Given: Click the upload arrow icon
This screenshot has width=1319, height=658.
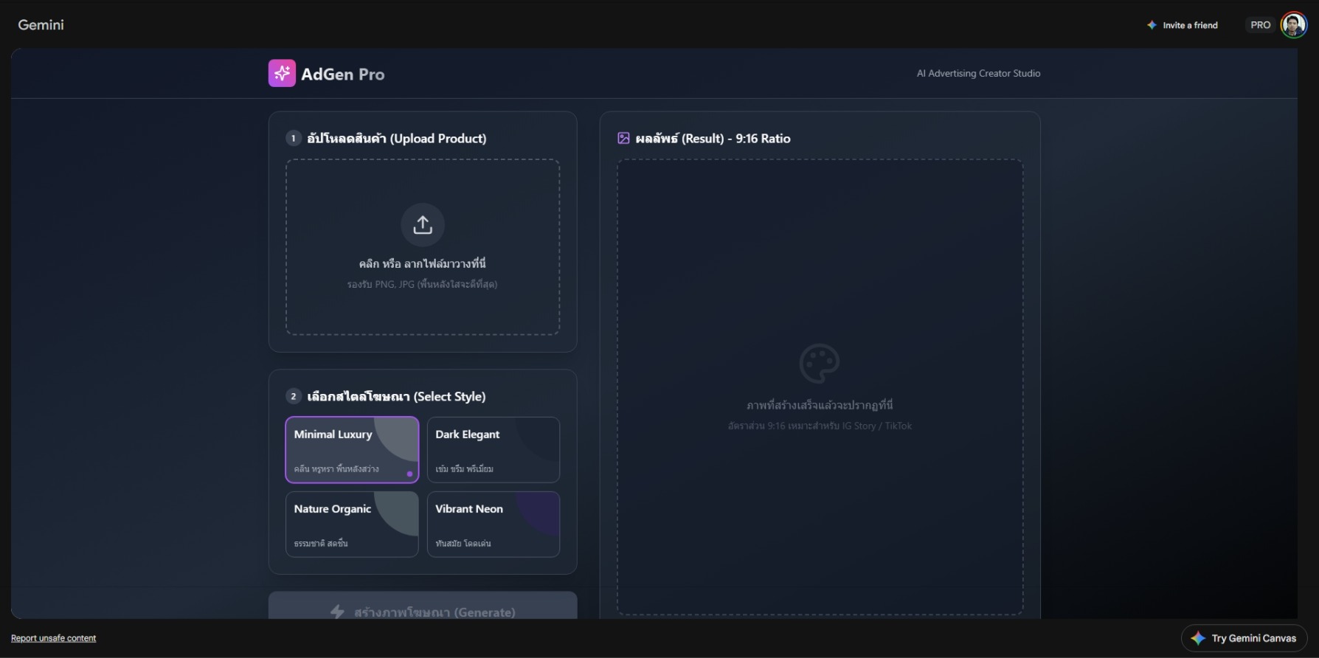Looking at the screenshot, I should tap(423, 224).
